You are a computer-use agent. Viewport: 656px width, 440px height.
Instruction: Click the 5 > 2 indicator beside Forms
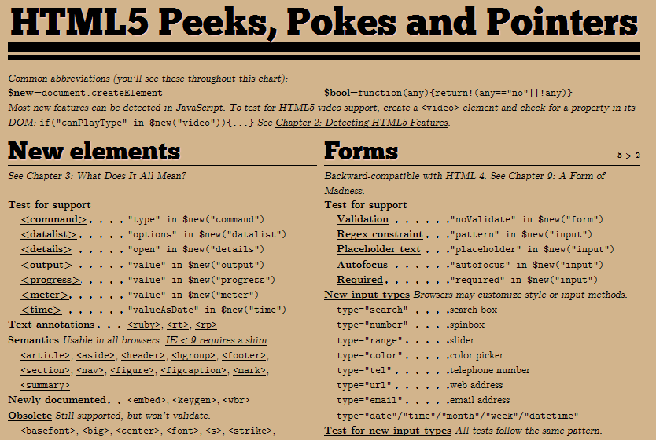pos(628,156)
